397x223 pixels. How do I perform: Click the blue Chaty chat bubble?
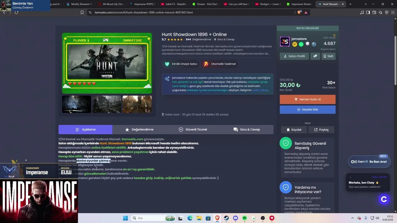point(384,199)
